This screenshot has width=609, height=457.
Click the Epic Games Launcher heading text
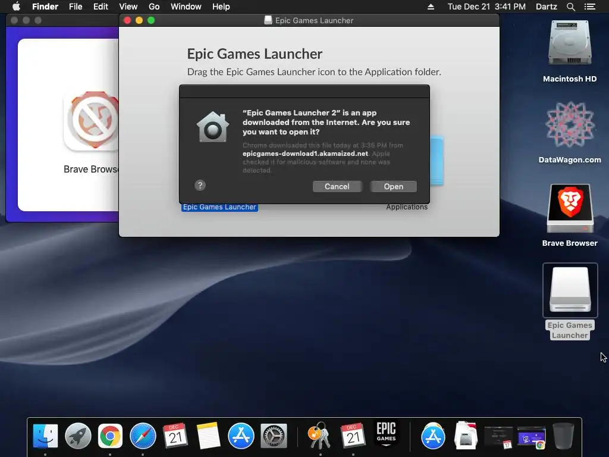pos(255,54)
